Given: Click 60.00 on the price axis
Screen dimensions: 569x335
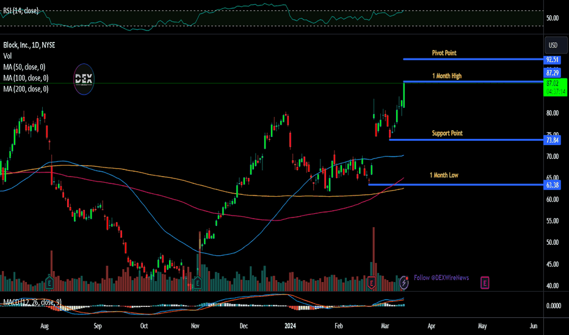Looking at the screenshot, I should pyautogui.click(x=553, y=199).
